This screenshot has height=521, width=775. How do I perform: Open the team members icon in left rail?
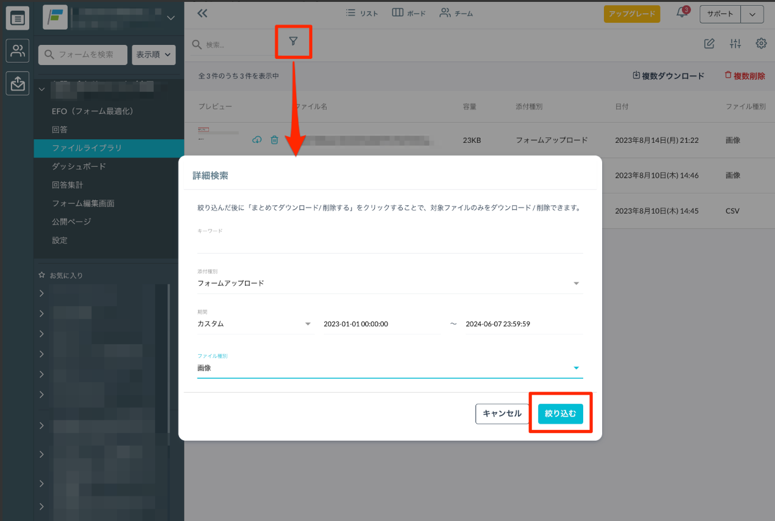18,51
